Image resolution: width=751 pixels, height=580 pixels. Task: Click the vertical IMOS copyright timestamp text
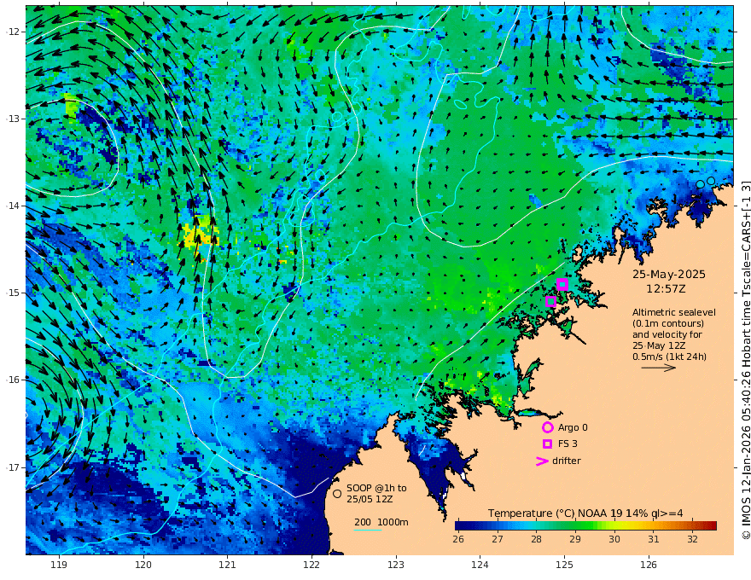[745, 360]
